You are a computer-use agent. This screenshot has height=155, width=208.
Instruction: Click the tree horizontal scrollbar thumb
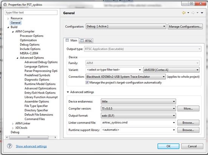[29, 137]
